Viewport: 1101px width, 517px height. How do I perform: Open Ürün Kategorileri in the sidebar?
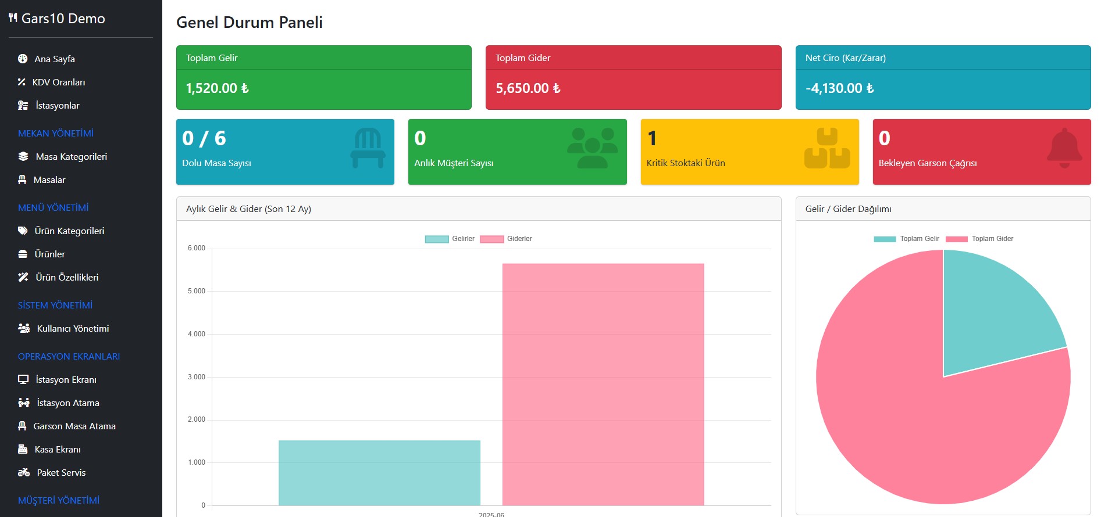click(69, 231)
